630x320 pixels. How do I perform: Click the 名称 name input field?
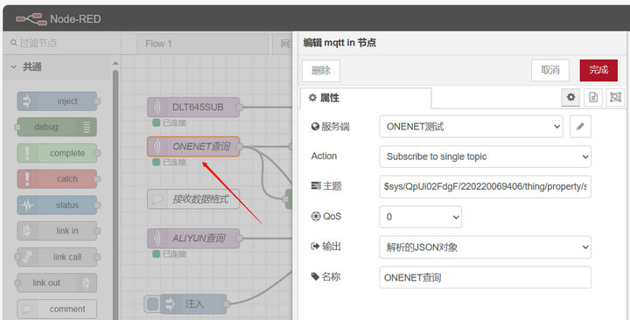[x=485, y=277]
